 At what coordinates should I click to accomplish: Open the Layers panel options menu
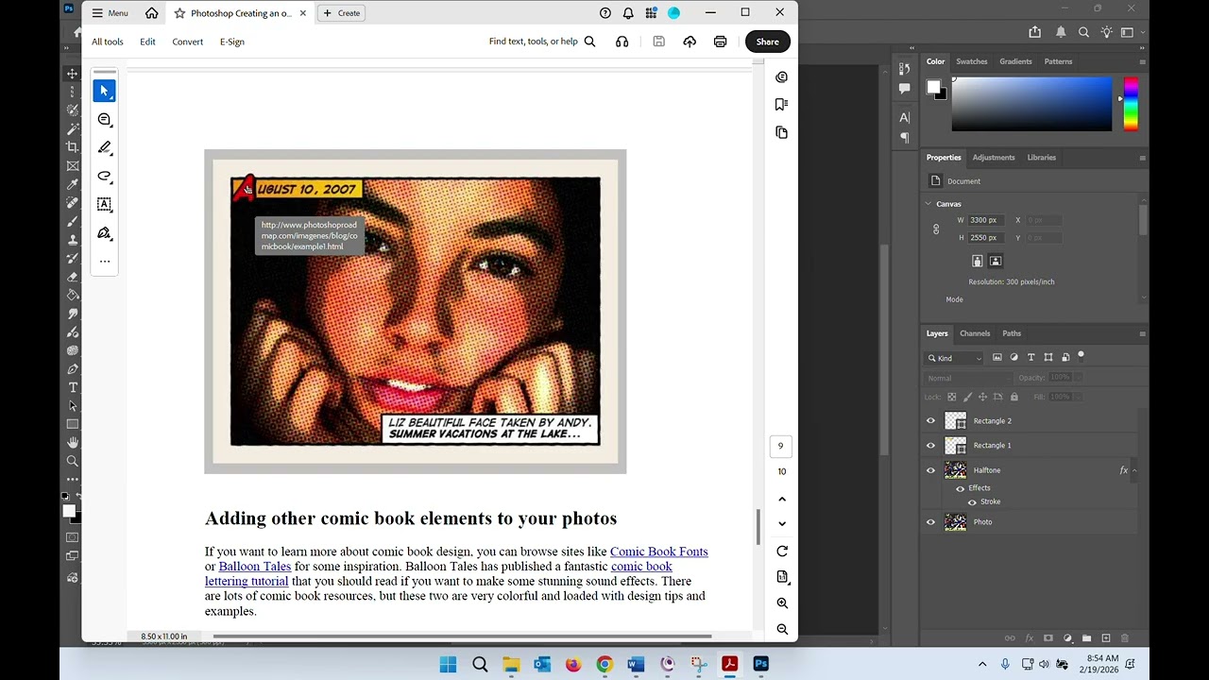point(1142,333)
